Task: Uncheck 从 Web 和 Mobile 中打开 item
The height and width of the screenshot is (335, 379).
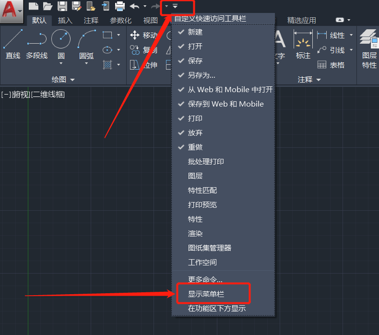Action: point(223,89)
